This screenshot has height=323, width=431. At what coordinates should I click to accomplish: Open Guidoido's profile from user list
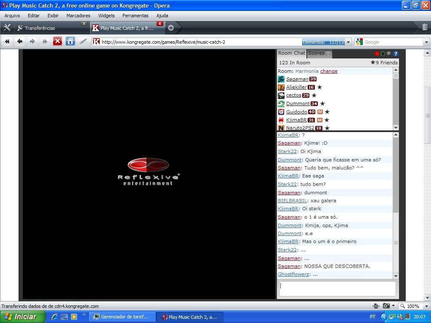click(296, 112)
